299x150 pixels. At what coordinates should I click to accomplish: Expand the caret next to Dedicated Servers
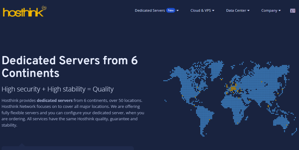(x=178, y=11)
